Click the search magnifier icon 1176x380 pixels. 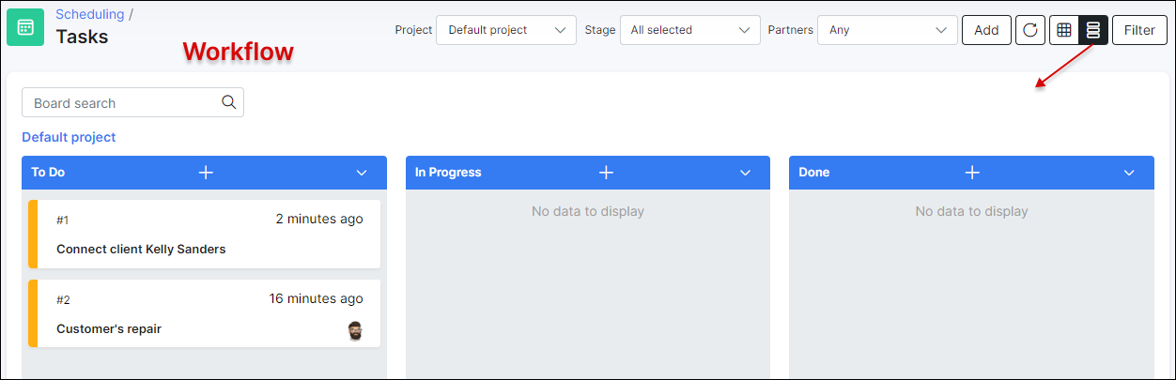click(228, 103)
